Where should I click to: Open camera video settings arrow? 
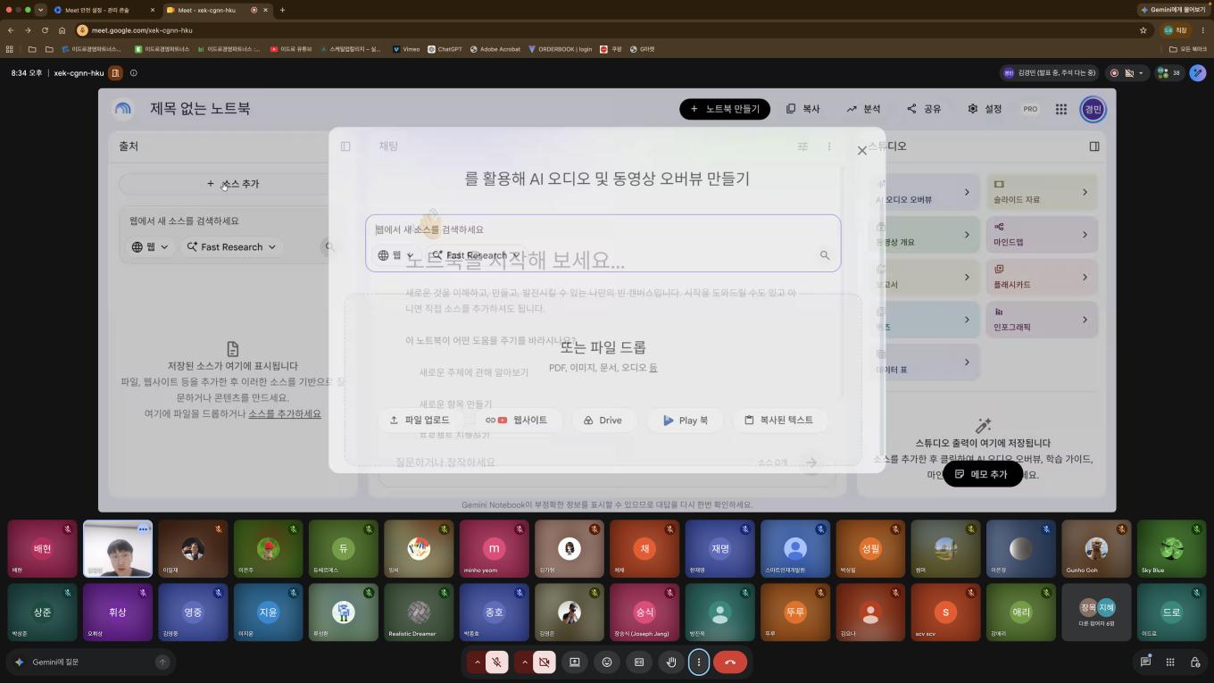524,662
